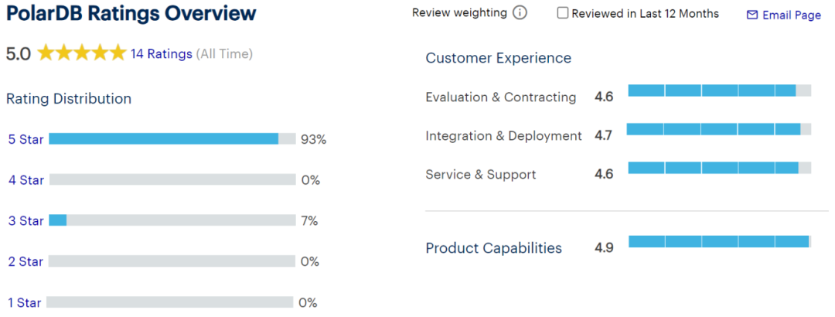Click the Email Page envelope icon
Image resolution: width=835 pixels, height=317 pixels.
(752, 15)
